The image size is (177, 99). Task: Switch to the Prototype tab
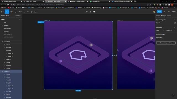point(163,16)
